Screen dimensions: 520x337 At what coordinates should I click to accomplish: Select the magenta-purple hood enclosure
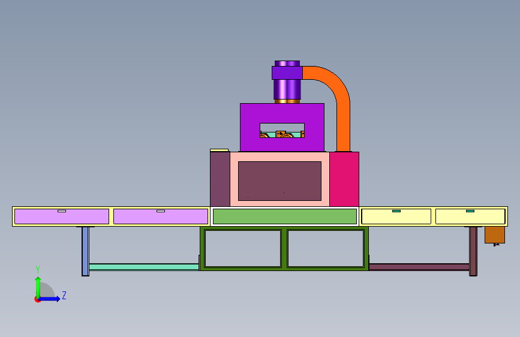pyautogui.click(x=282, y=113)
